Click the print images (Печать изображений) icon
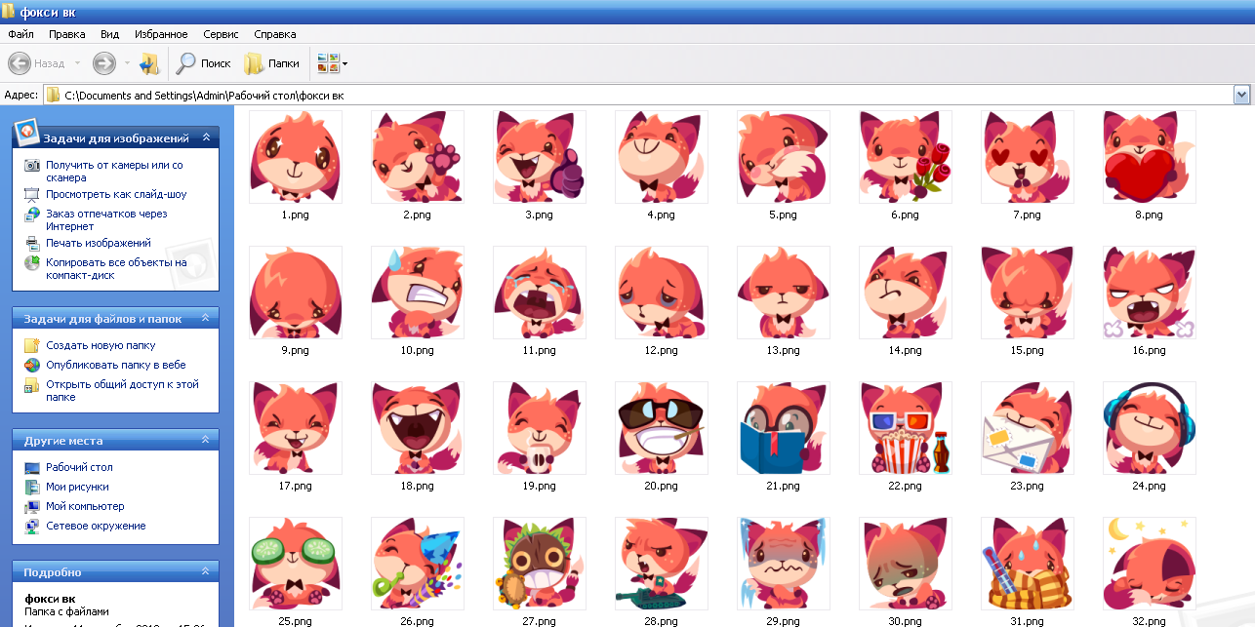The width and height of the screenshot is (1255, 627). [32, 243]
